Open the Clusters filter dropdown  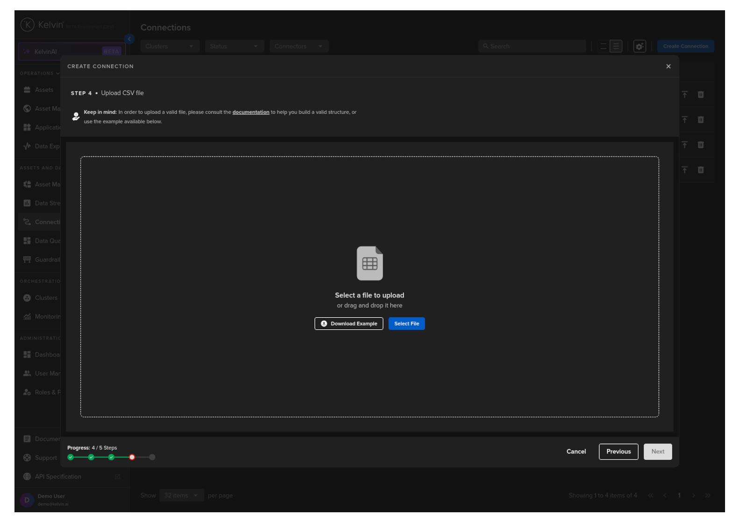[x=169, y=46]
